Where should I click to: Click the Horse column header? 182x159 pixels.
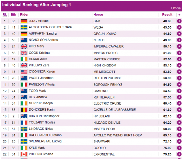pos(98,15)
